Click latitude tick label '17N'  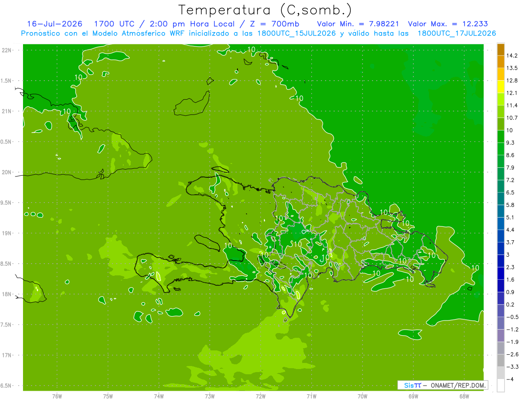coord(7,355)
